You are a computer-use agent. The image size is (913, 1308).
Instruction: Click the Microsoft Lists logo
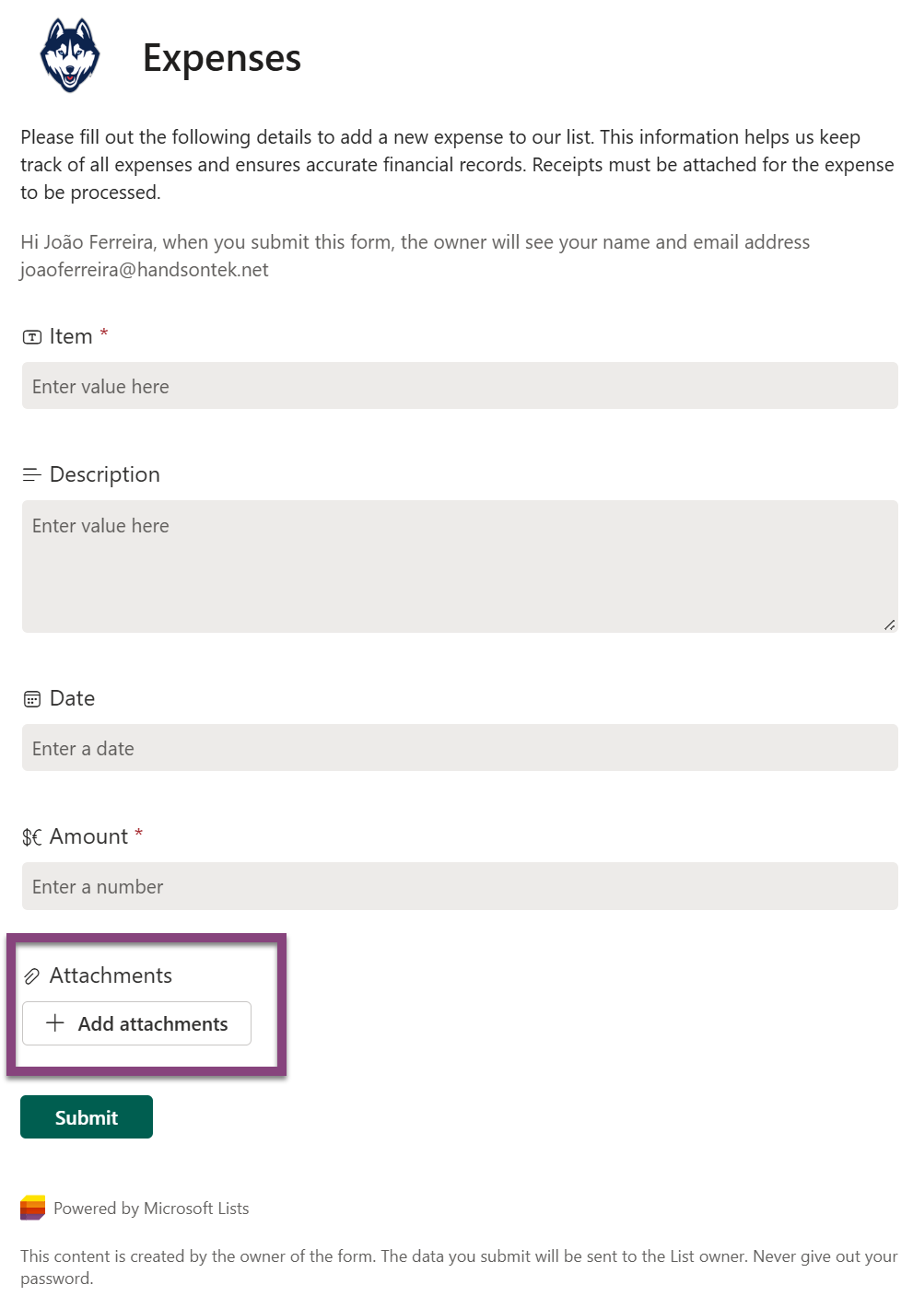point(33,1208)
